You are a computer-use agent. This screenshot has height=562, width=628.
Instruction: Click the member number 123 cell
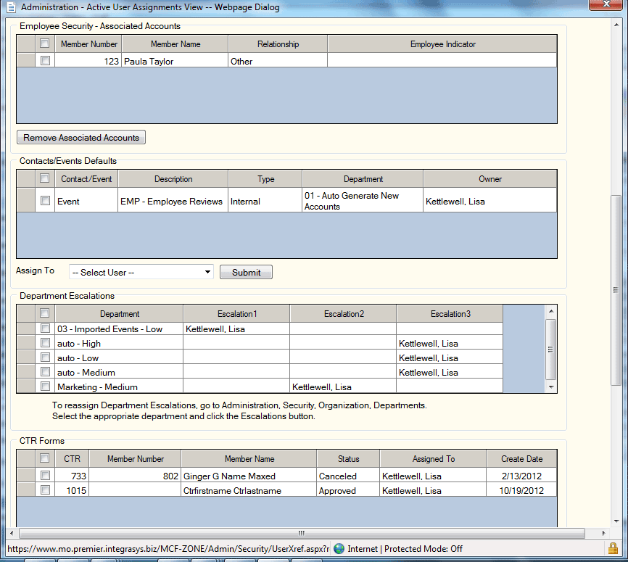88,62
